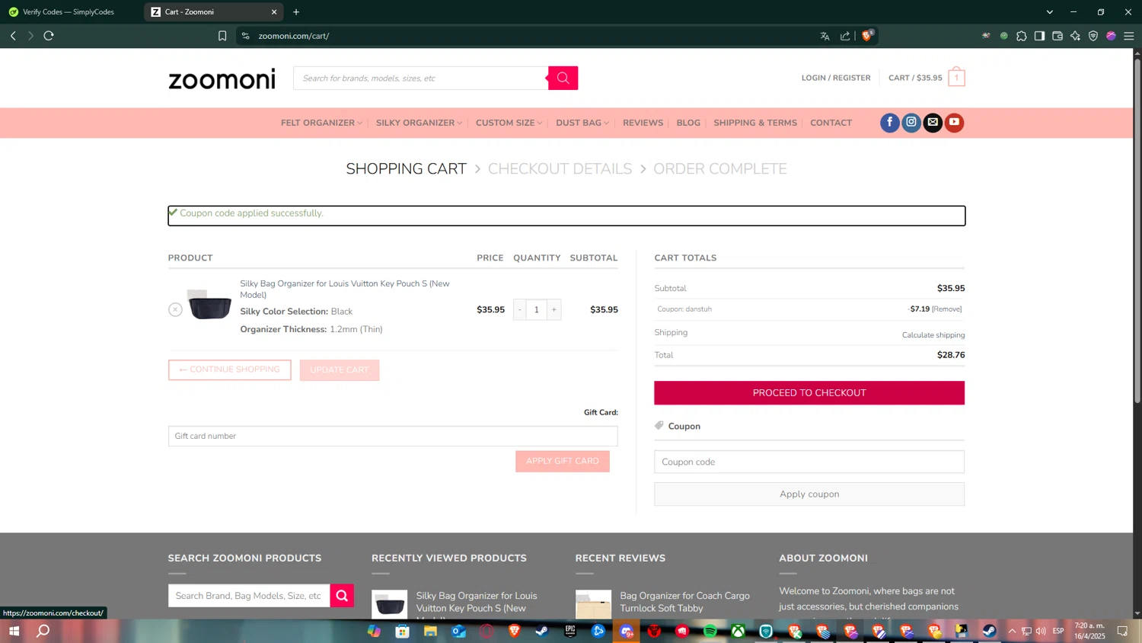
Task: Open a new browser tab
Action: (296, 11)
